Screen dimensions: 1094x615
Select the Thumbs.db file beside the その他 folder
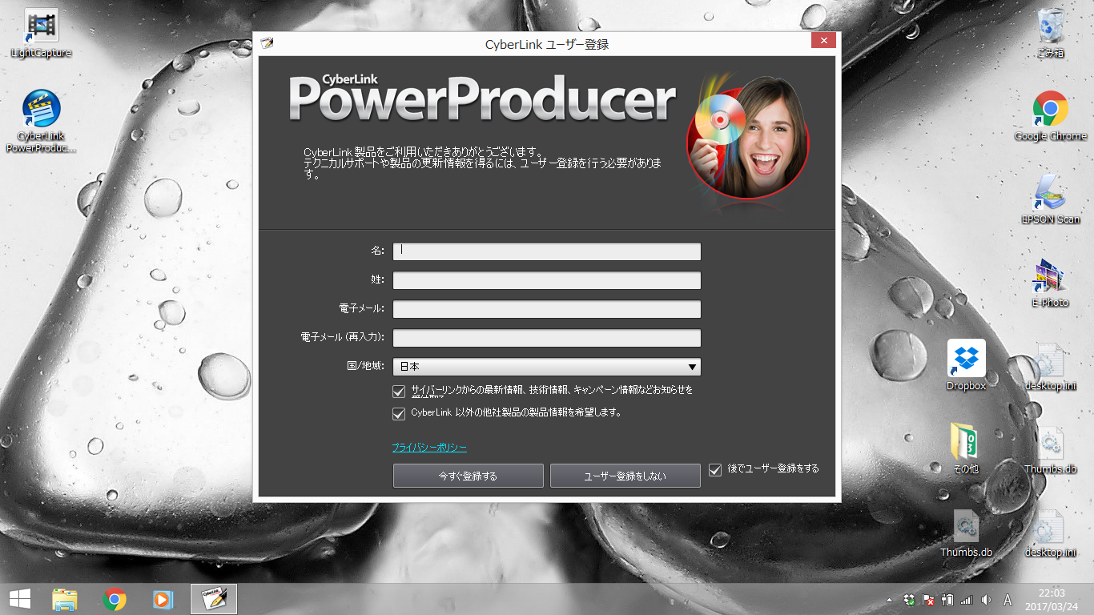[1050, 449]
